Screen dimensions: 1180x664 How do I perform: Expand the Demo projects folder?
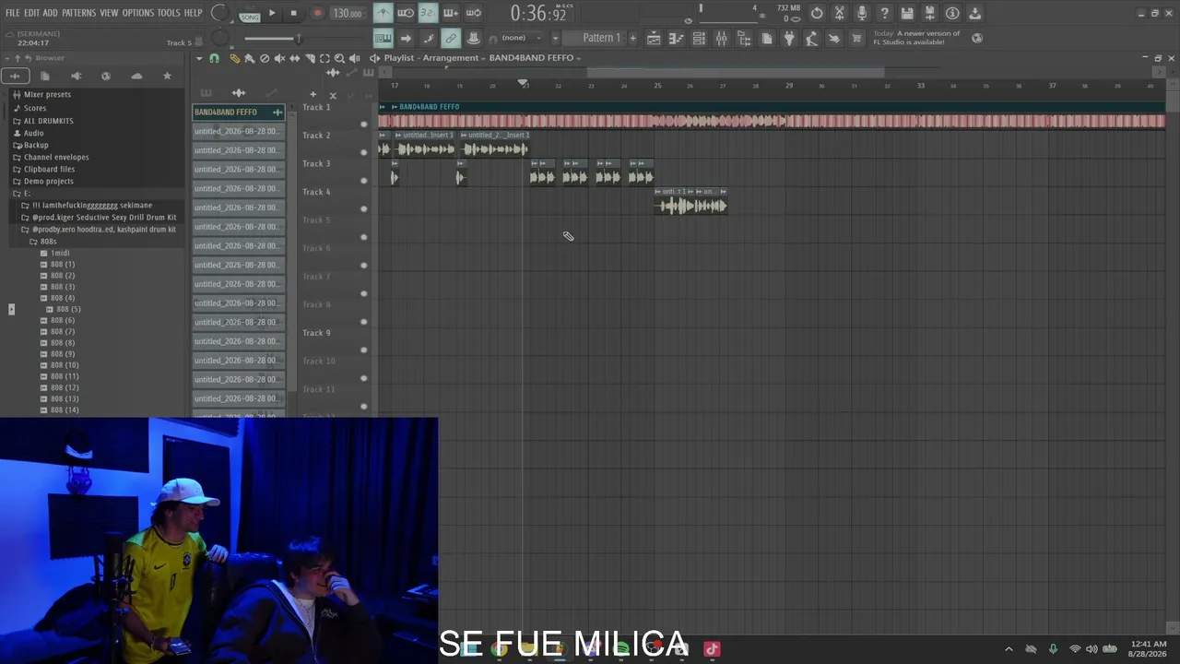point(48,182)
